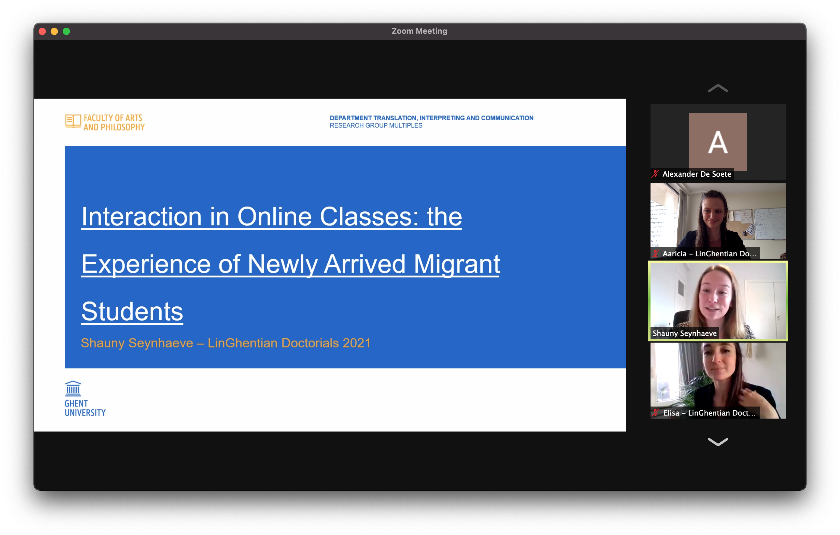Viewport: 840px width, 535px height.
Task: Click the 'Zoom Meeting' window title
Action: [419, 31]
